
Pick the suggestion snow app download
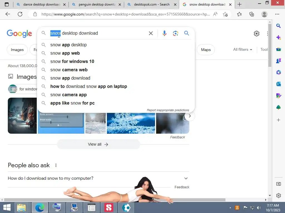click(116, 78)
